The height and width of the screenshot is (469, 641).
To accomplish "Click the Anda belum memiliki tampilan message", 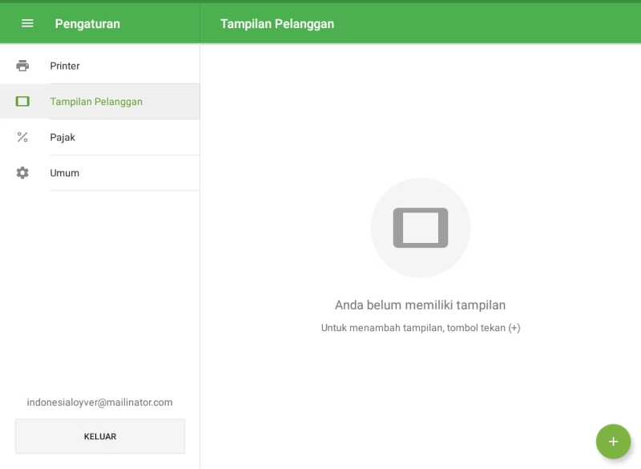I will (x=420, y=305).
